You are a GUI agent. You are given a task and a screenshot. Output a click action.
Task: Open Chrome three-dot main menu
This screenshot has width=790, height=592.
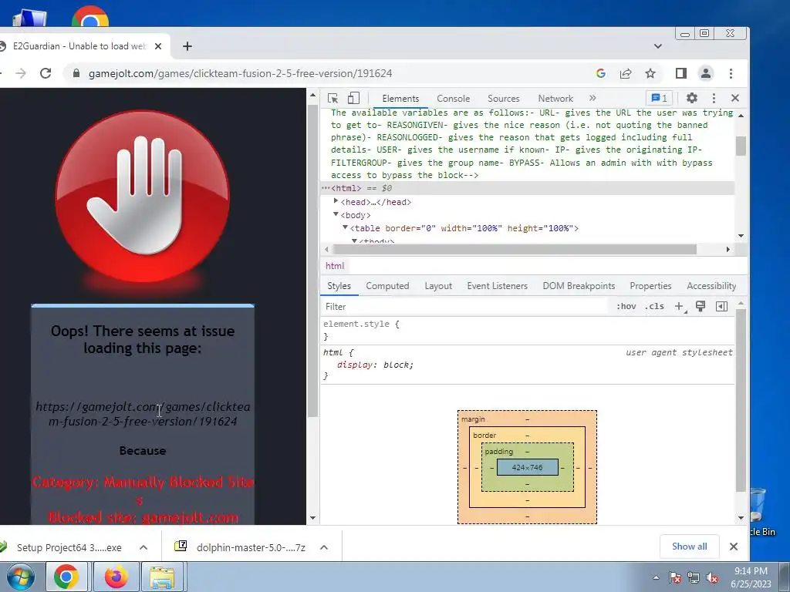731,73
